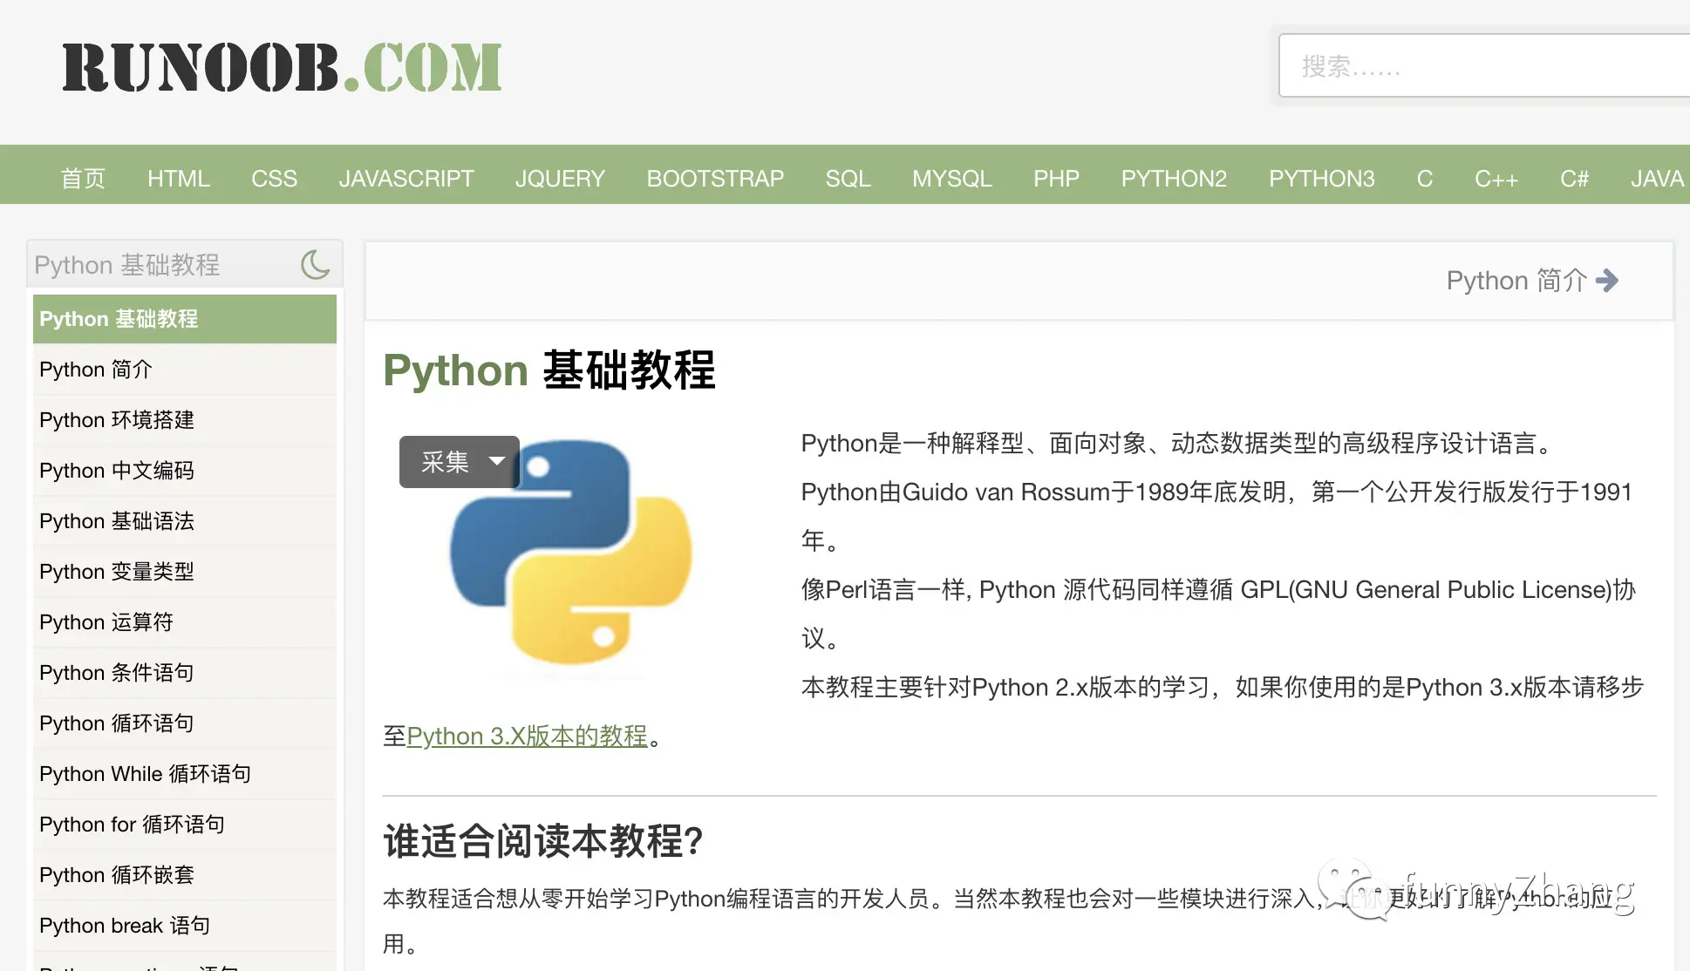Click the search input field

click(1482, 66)
